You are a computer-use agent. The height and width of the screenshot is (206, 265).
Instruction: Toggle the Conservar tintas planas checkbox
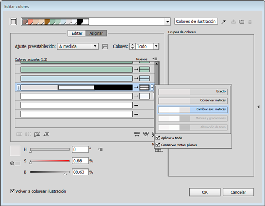pyautogui.click(x=158, y=145)
